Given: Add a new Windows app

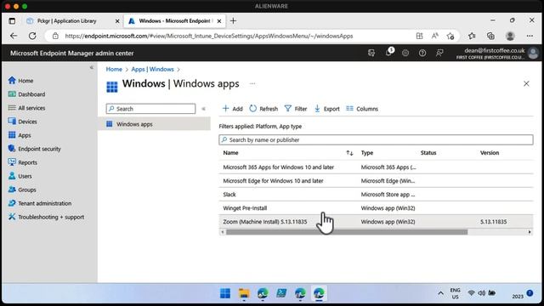Looking at the screenshot, I should click(x=232, y=109).
